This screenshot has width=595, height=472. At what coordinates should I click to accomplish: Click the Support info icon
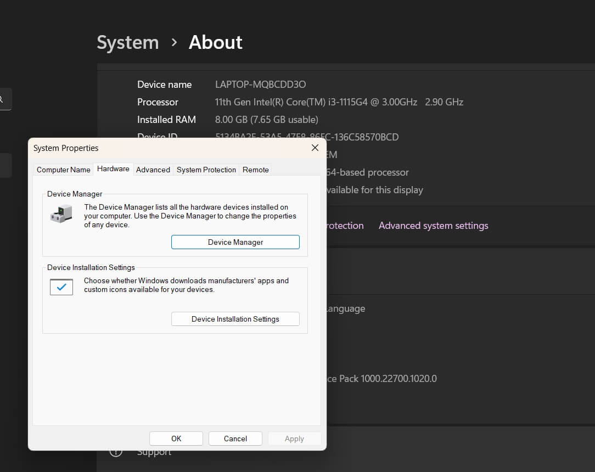(115, 451)
